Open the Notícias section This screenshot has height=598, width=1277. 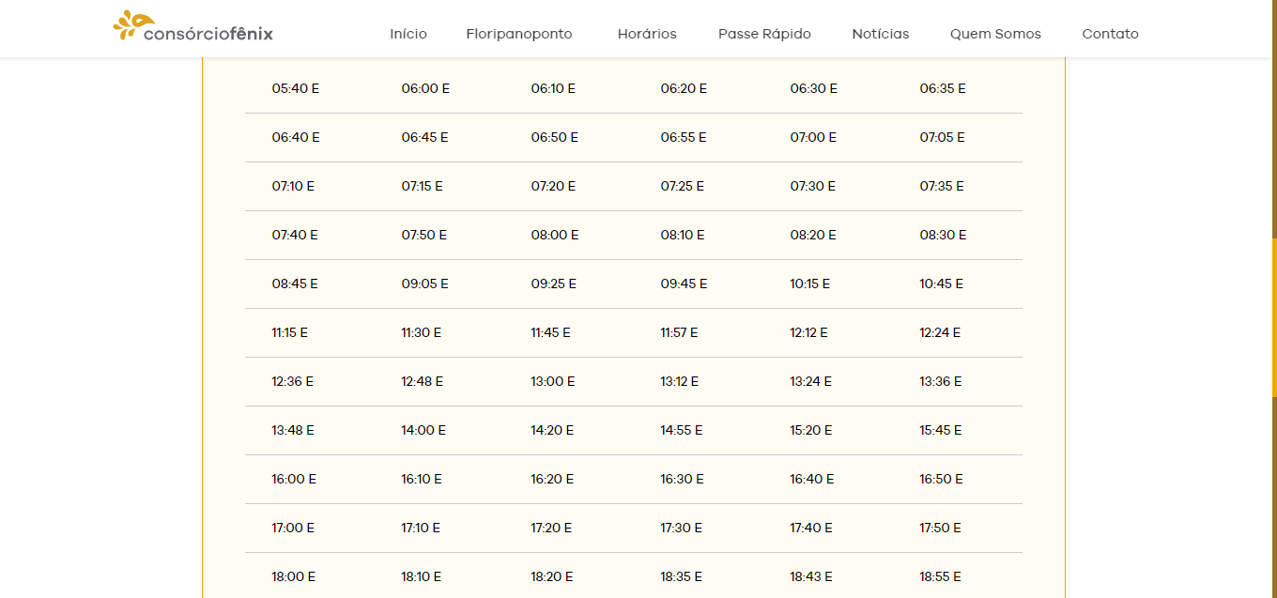pyautogui.click(x=881, y=34)
